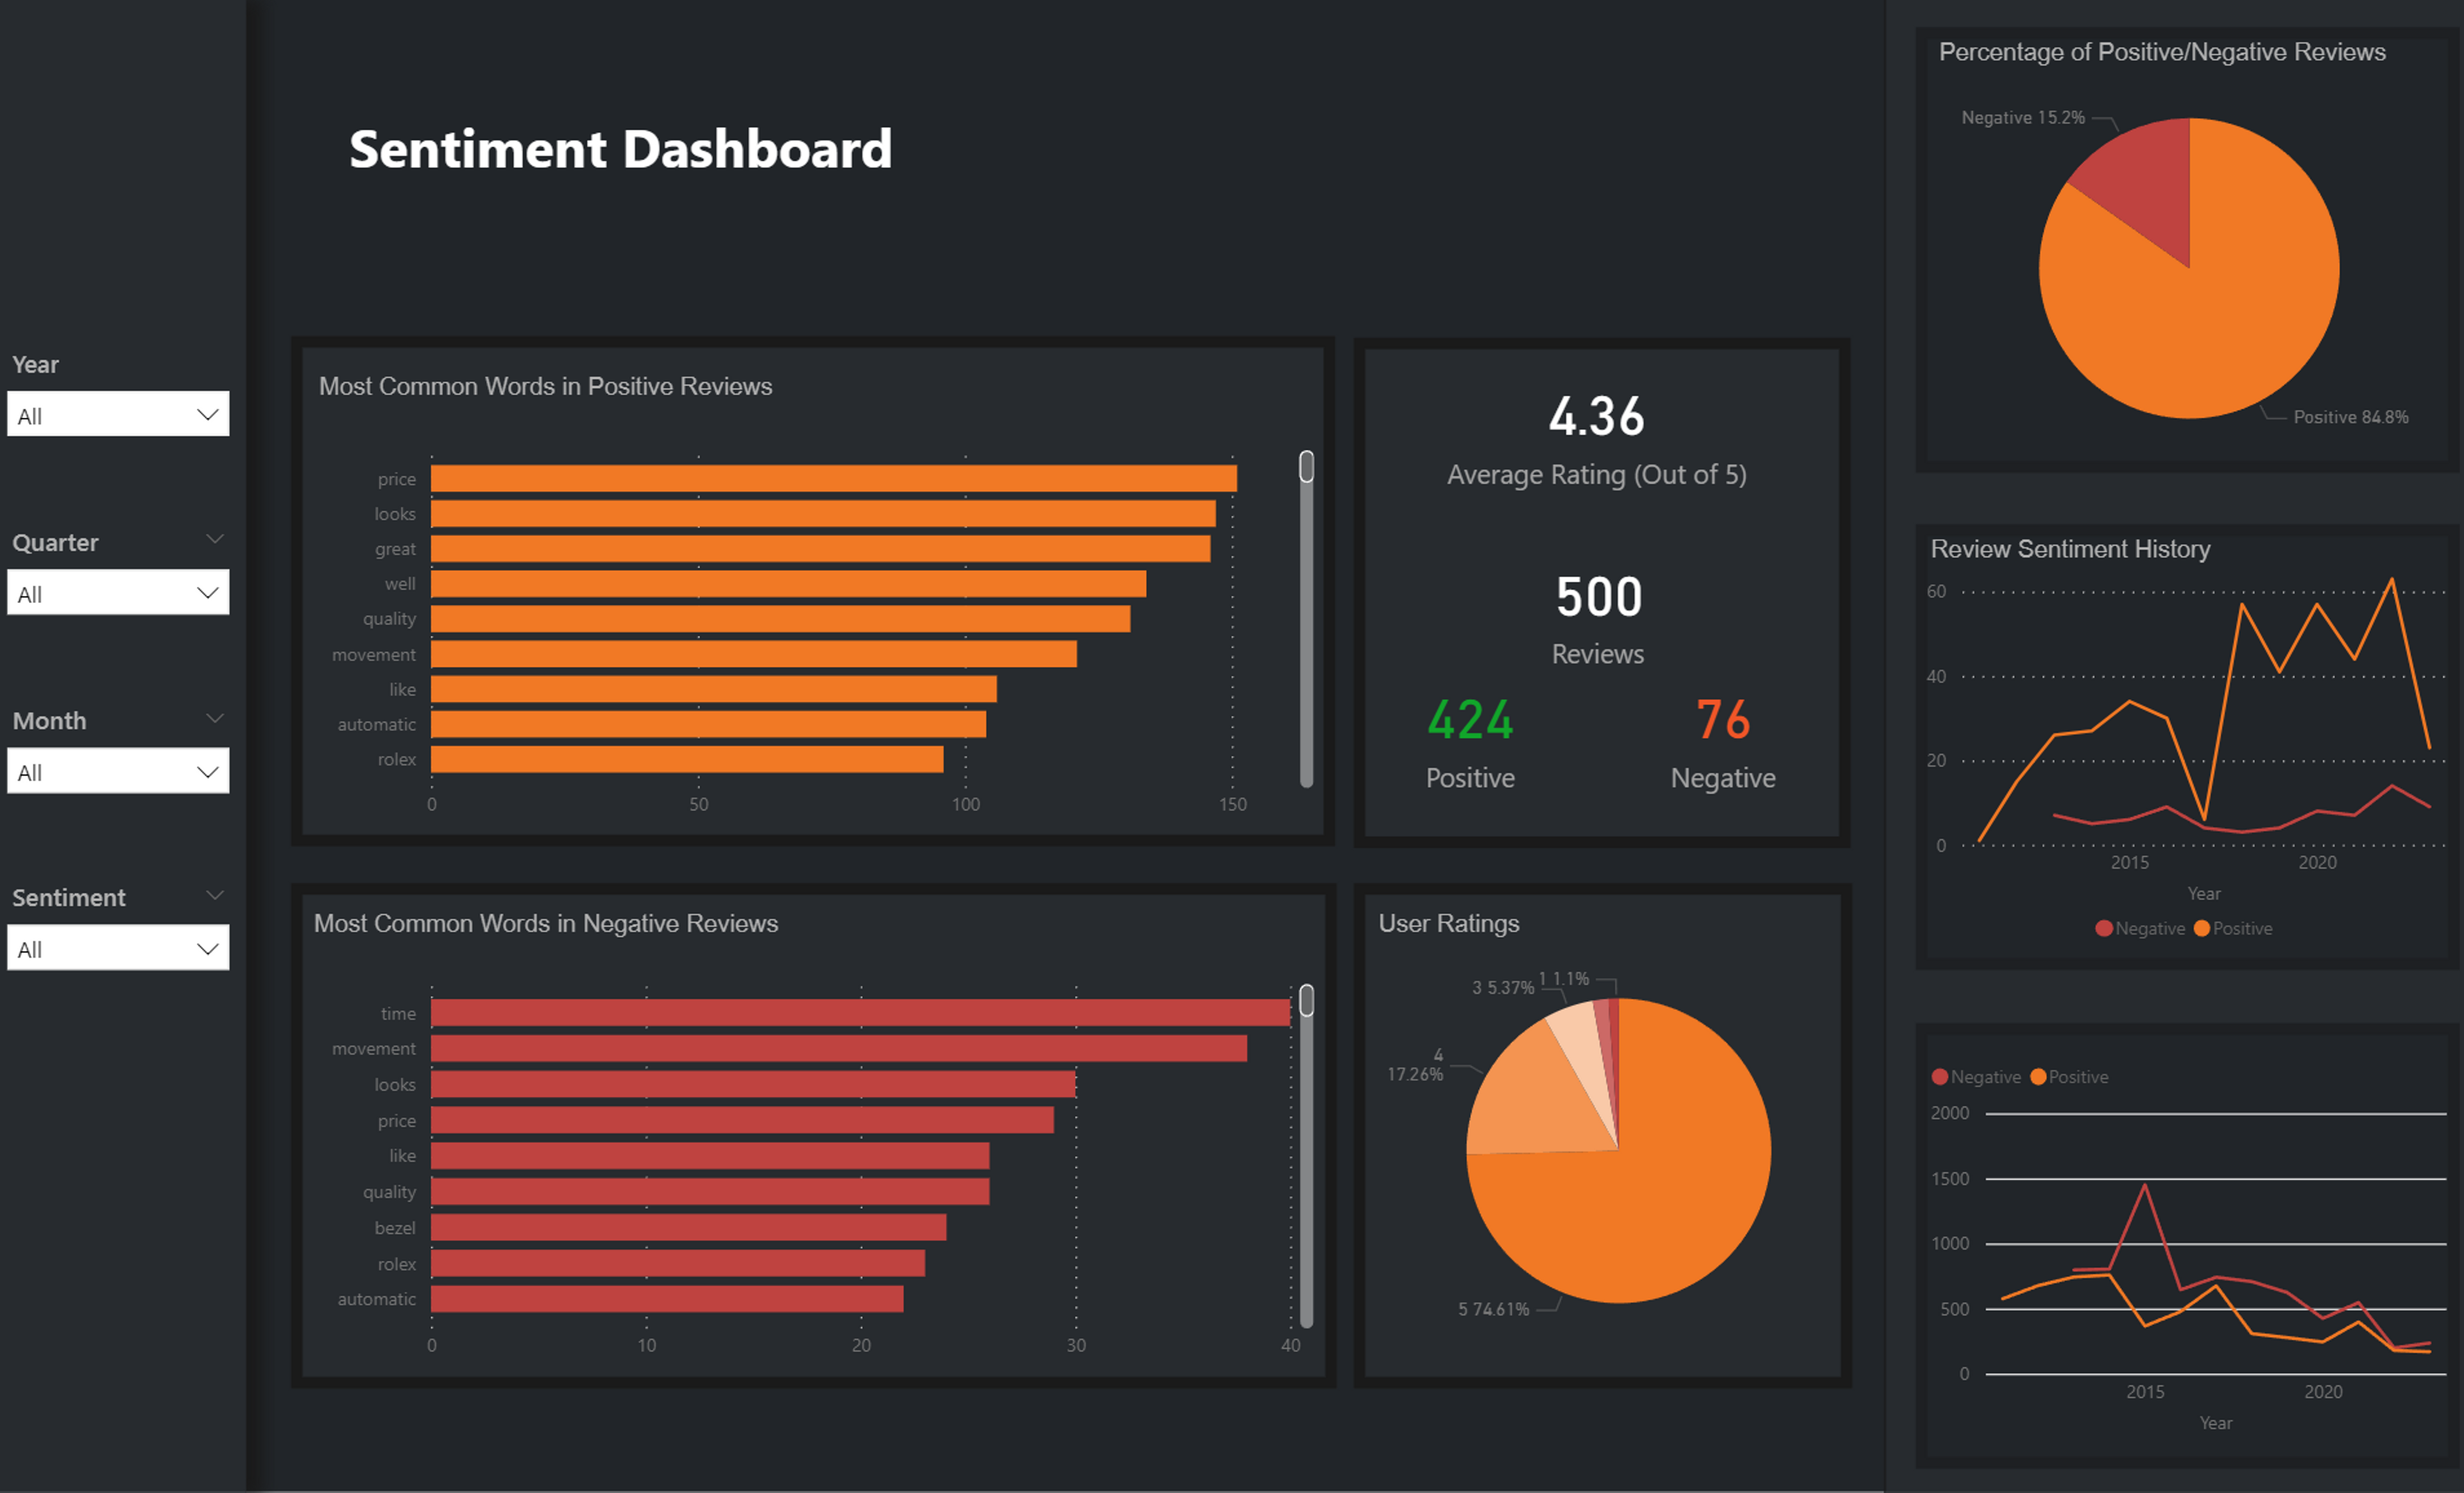Select the 'price' bar in positive words
This screenshot has width=2464, height=1493.
pos(834,479)
